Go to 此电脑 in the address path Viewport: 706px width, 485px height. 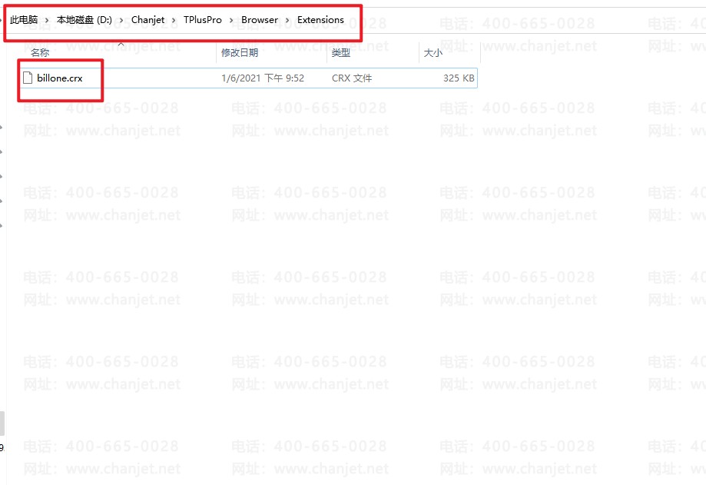click(x=24, y=20)
